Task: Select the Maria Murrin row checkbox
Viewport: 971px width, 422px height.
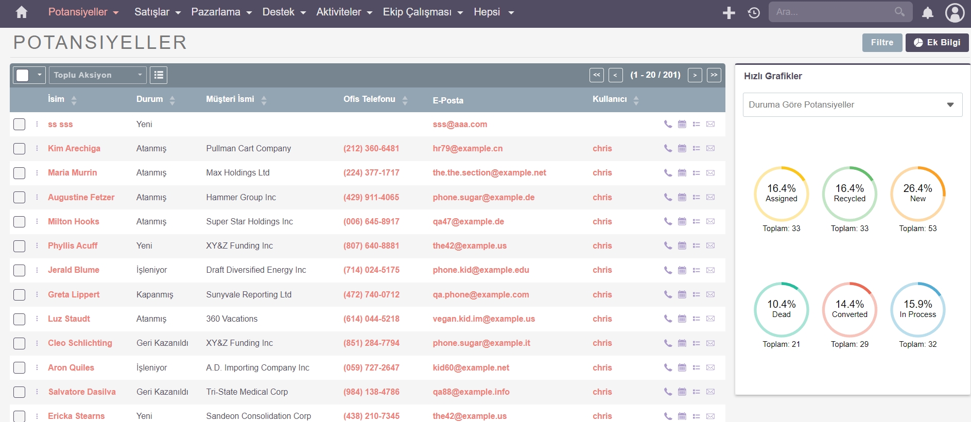Action: [x=19, y=173]
